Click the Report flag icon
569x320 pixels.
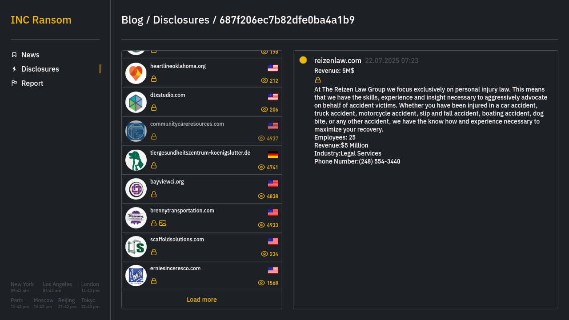[x=14, y=83]
